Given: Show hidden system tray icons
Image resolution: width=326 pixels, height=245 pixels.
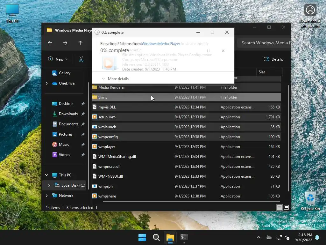Looking at the screenshot, I should pyautogui.click(x=259, y=237).
